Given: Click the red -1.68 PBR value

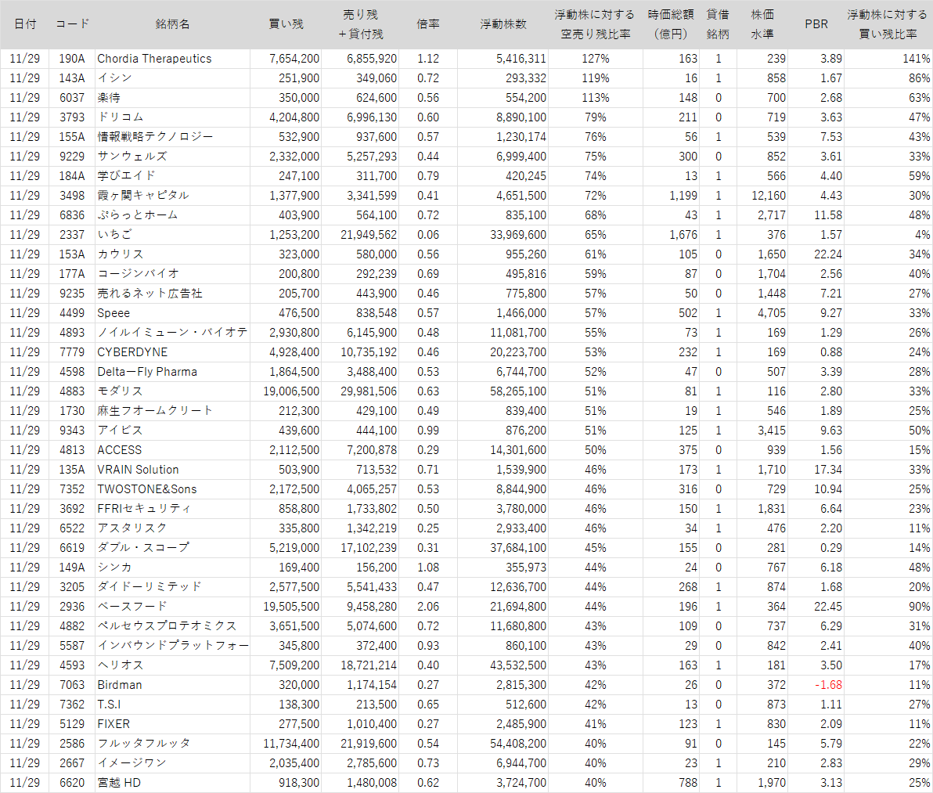Looking at the screenshot, I should coord(830,685).
